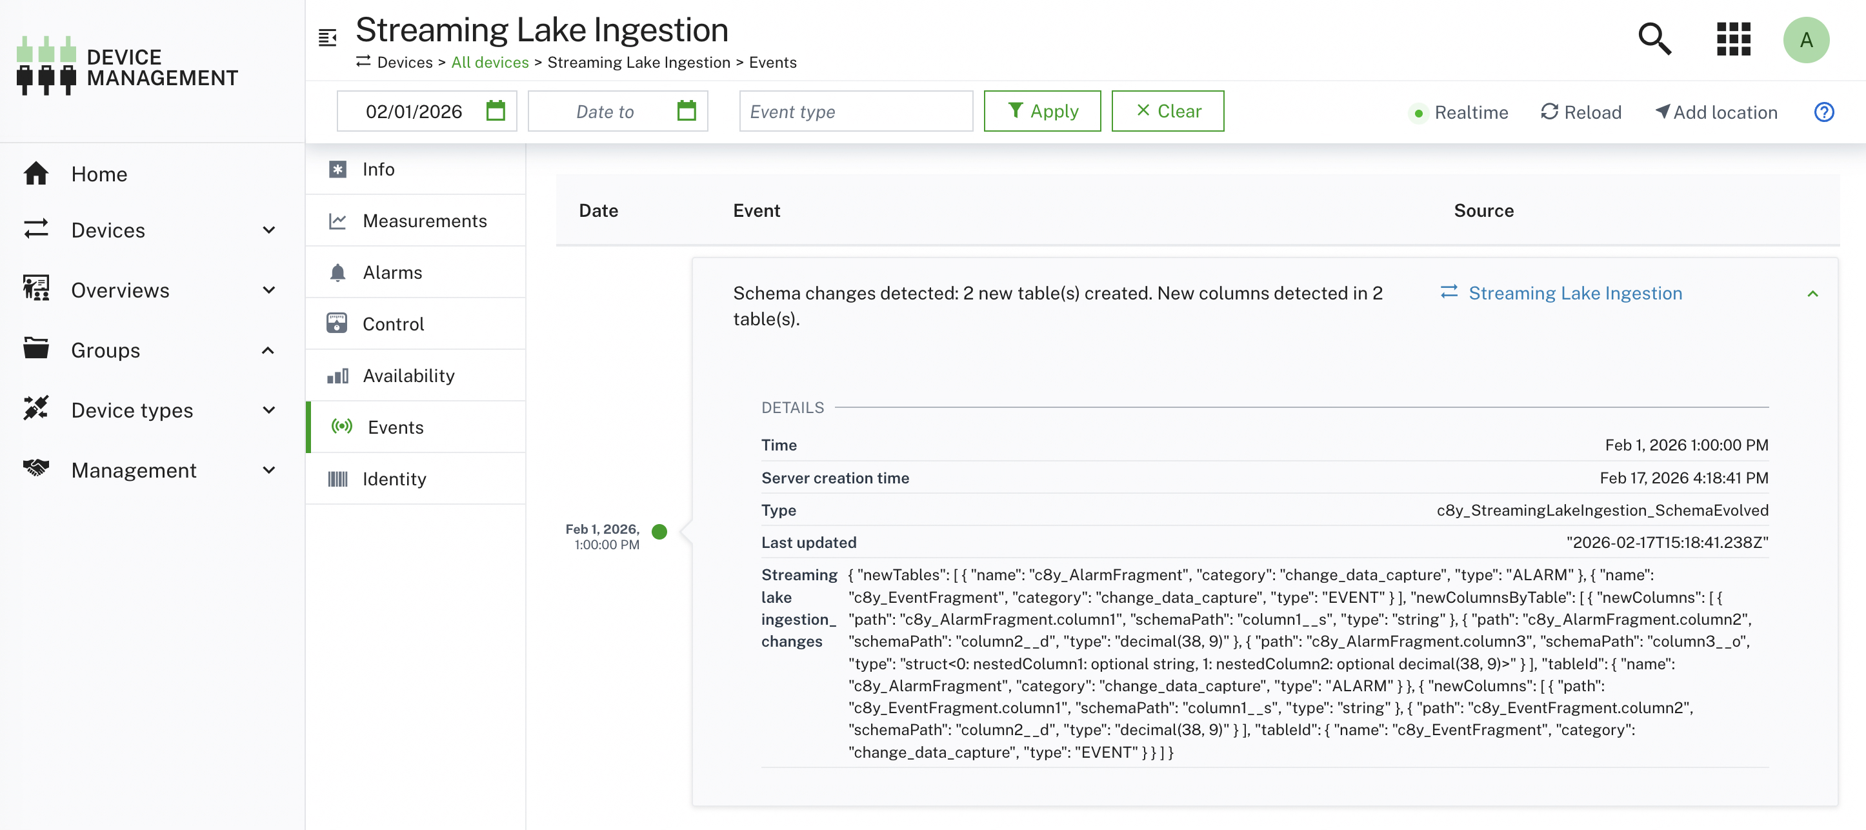
Task: Collapse the navigator with the menu icon
Action: click(327, 37)
